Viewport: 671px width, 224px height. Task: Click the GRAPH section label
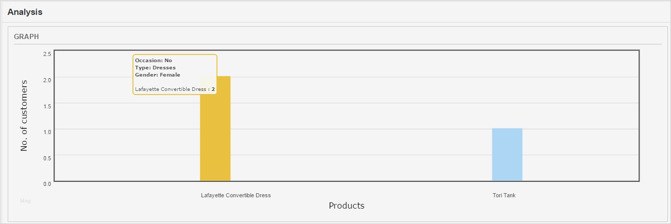26,37
